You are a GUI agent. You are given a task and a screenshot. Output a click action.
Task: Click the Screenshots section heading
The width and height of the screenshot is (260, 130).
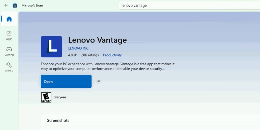coord(58,121)
